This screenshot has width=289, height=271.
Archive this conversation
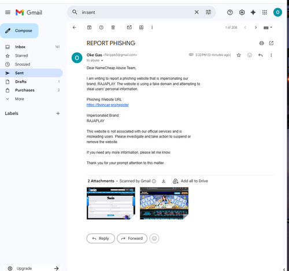tap(89, 28)
